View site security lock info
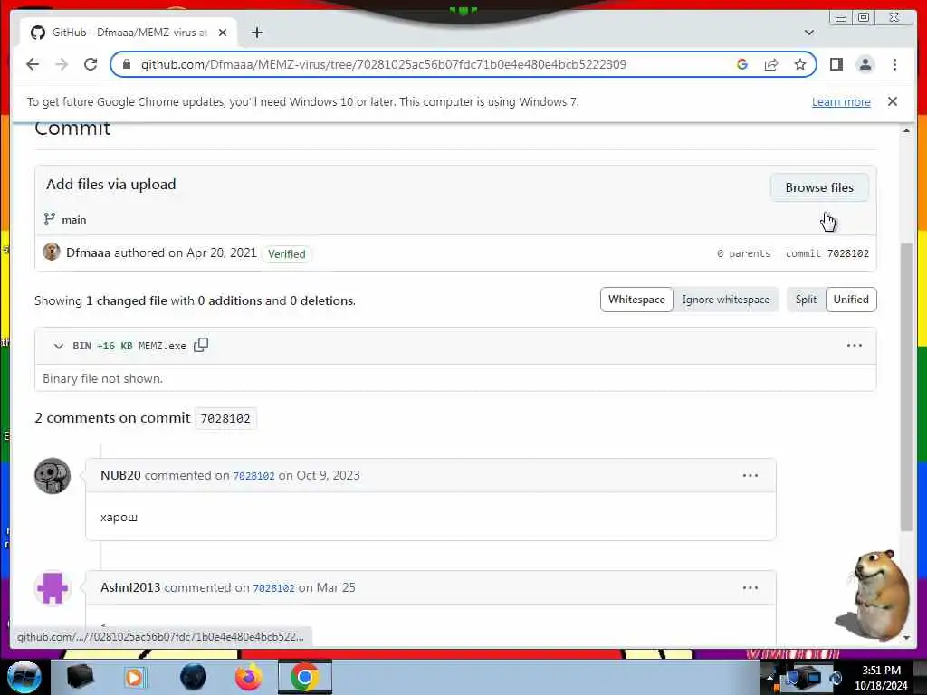Screen dimensions: 927x695 point(126,64)
